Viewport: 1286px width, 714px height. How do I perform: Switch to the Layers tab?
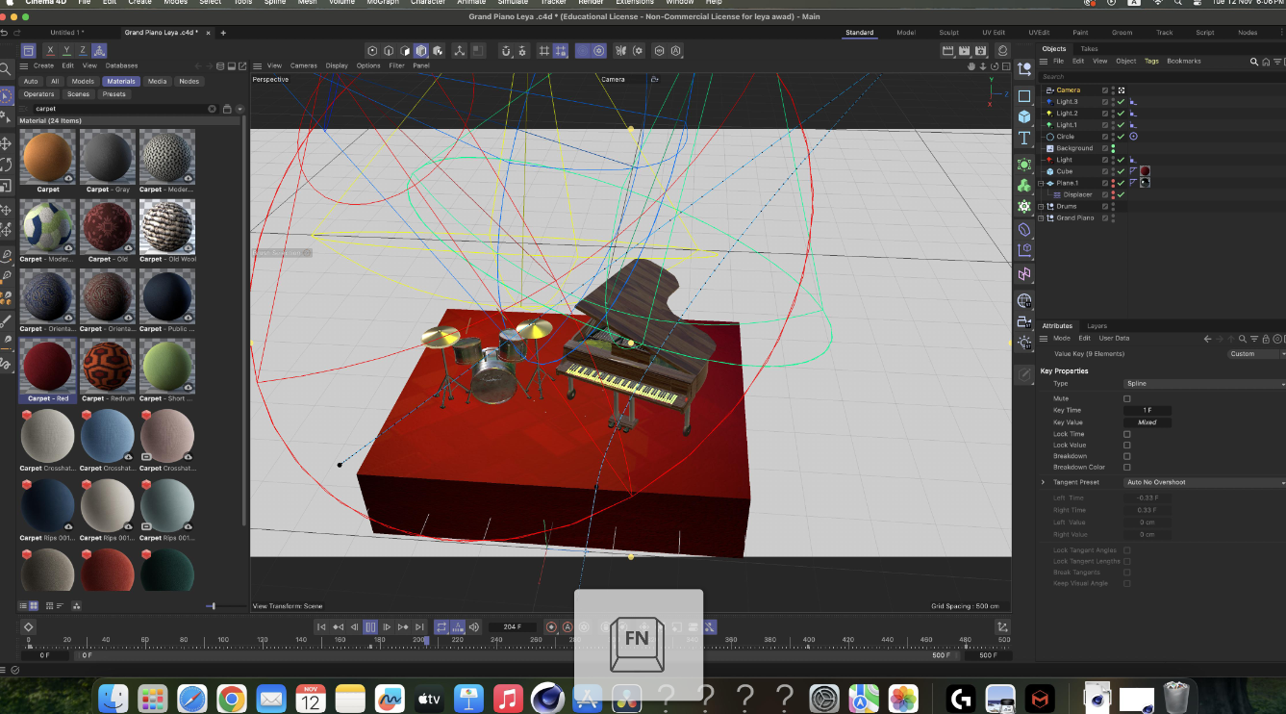[x=1097, y=325]
